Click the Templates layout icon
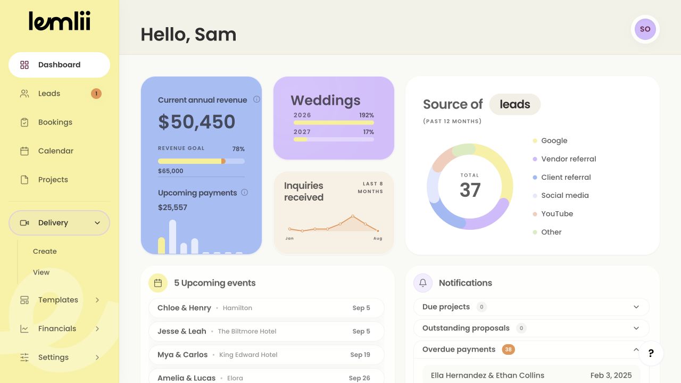 coord(24,300)
